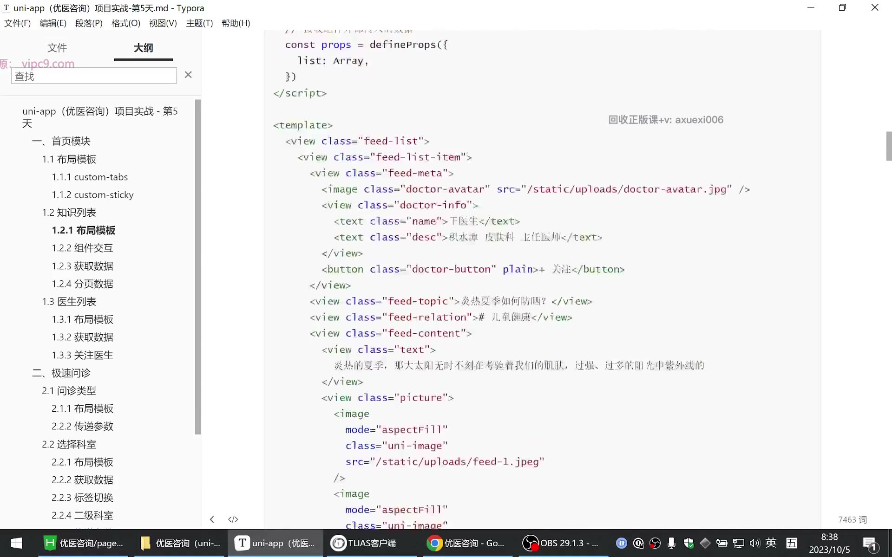Open Windows Start menu
The image size is (892, 557).
(17, 543)
